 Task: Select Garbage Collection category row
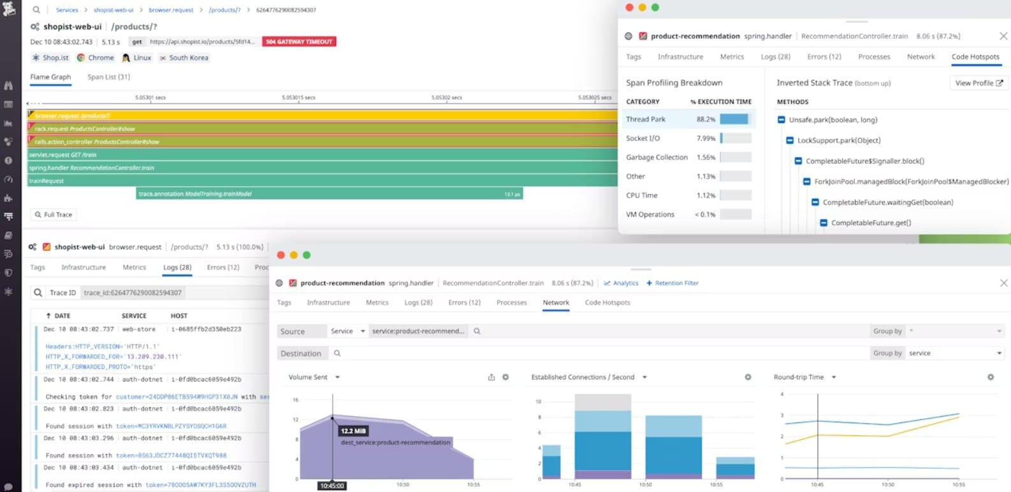(688, 157)
